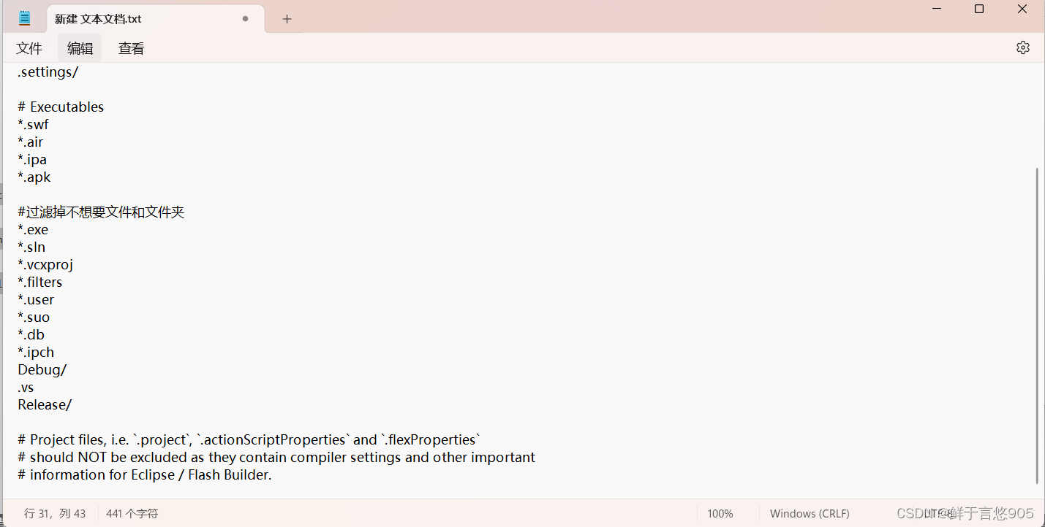1045x527 pixels.
Task: Minimize the Notepad window
Action: [x=937, y=9]
